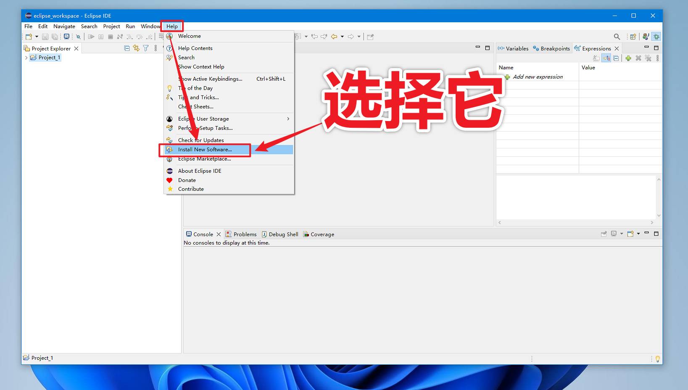The height and width of the screenshot is (390, 688).
Task: Open Project Explorer view menu
Action: coord(156,48)
